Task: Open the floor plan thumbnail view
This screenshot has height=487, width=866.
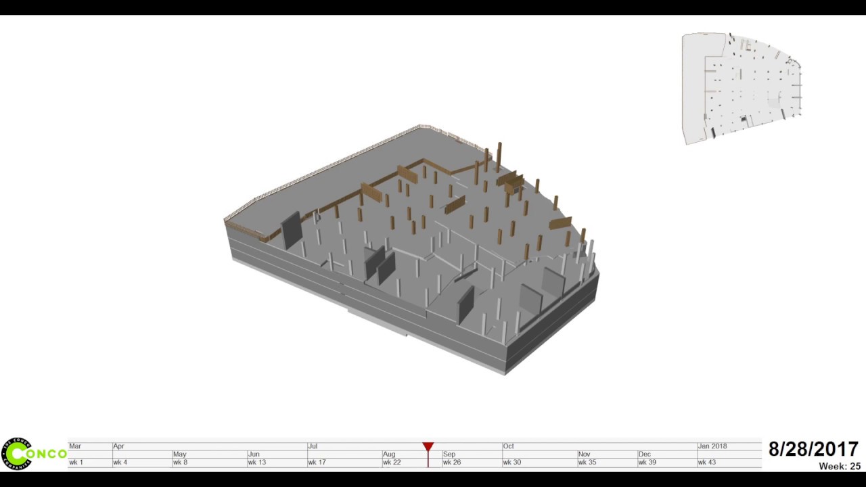Action: click(742, 88)
